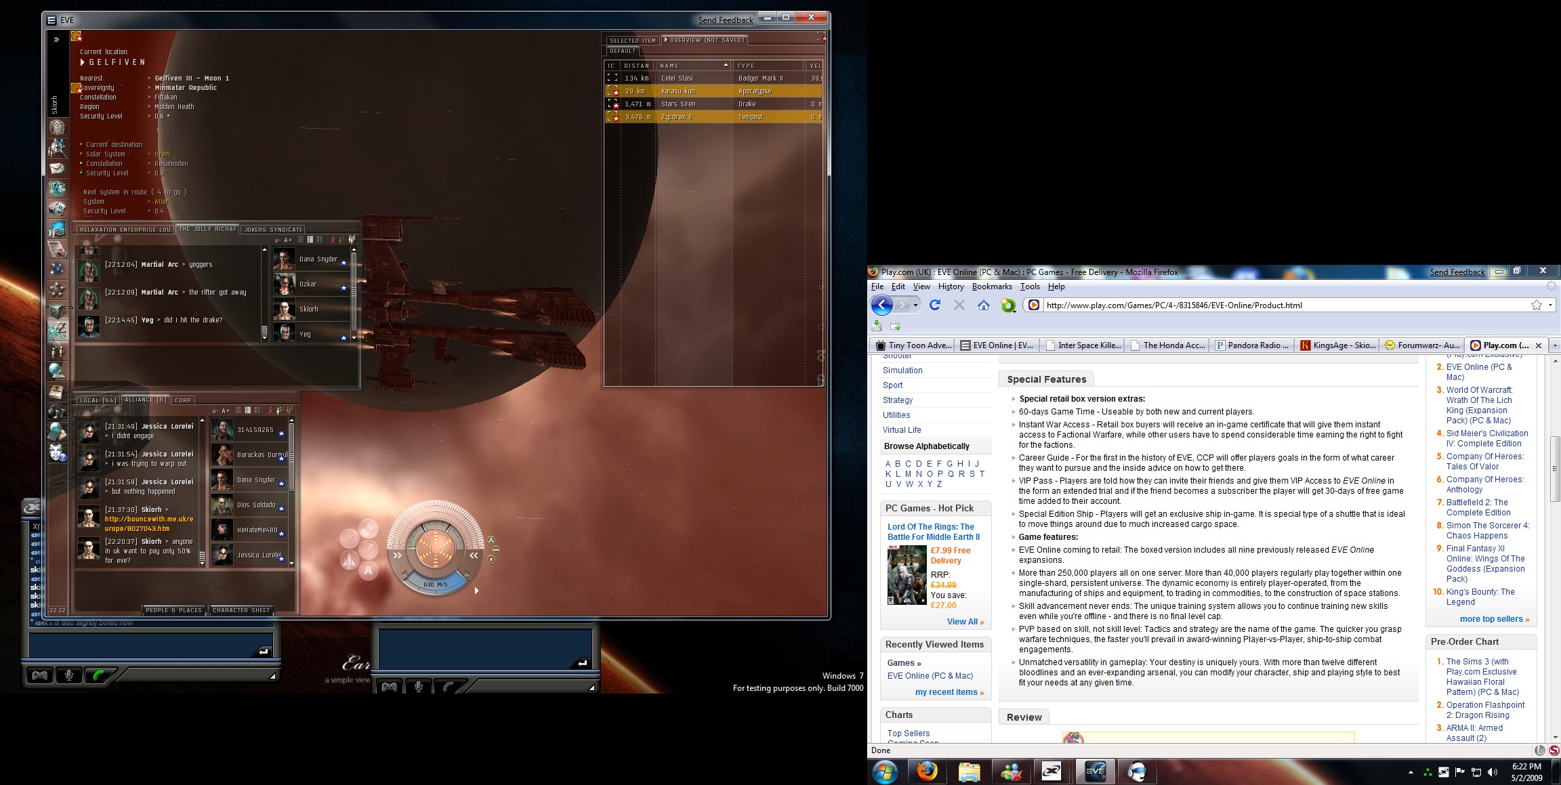Open the help mask icon in EVE sidebar
The image size is (1561, 785).
pyautogui.click(x=57, y=452)
